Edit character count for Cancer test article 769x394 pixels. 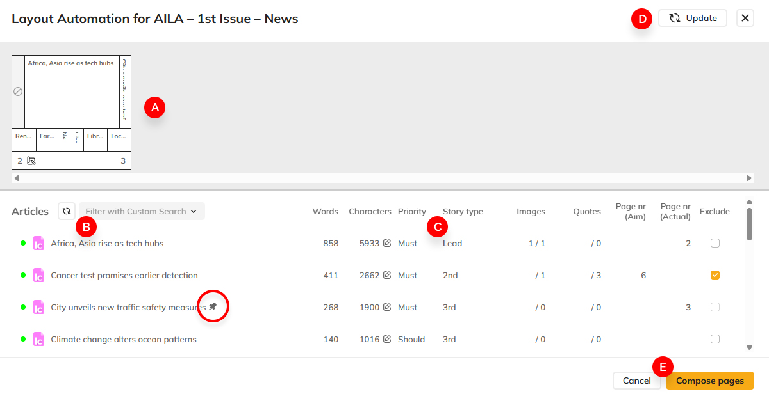(x=387, y=275)
